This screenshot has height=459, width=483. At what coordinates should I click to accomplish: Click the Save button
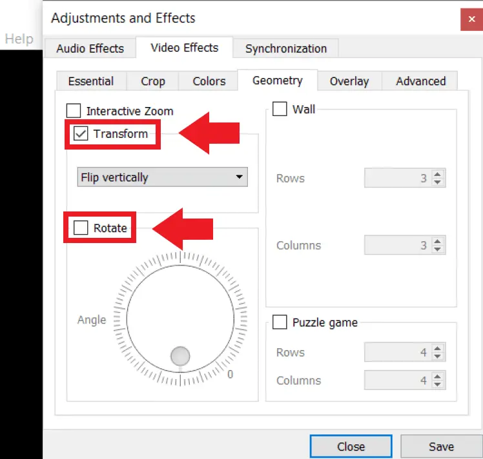click(442, 446)
